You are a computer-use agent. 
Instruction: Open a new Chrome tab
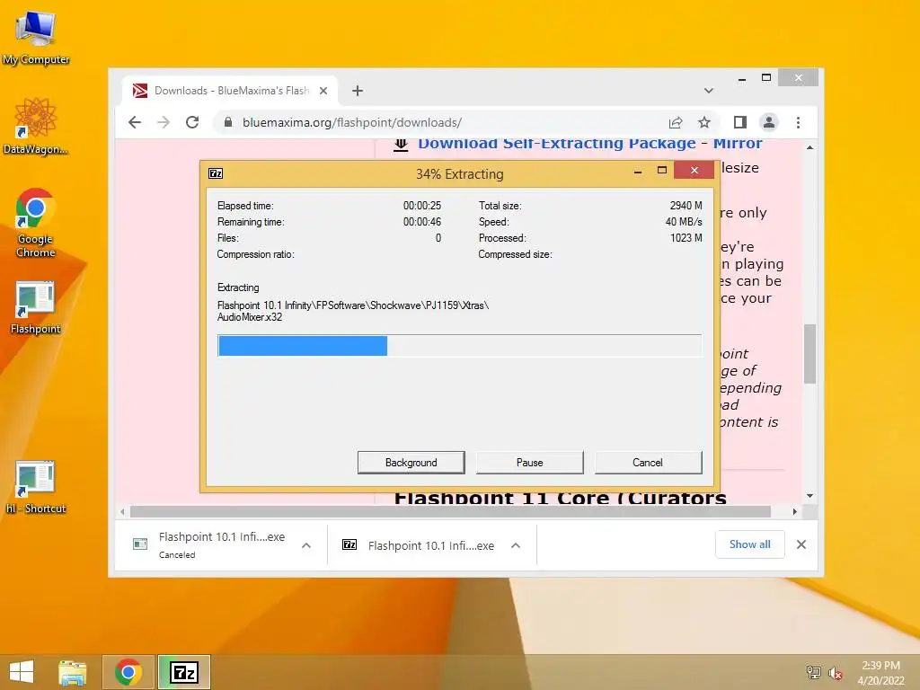358,91
